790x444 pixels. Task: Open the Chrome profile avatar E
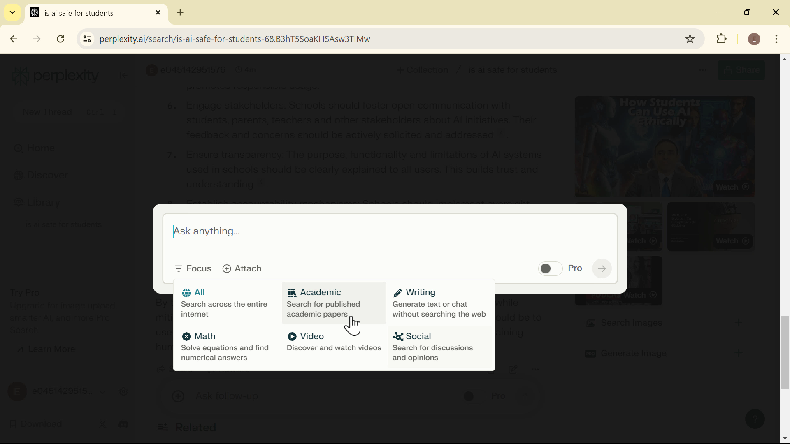[x=754, y=39]
